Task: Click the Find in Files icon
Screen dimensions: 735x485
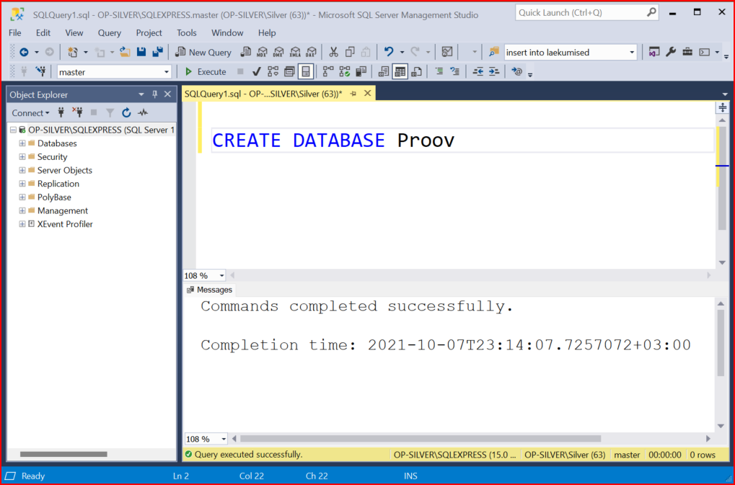Action: pos(493,52)
